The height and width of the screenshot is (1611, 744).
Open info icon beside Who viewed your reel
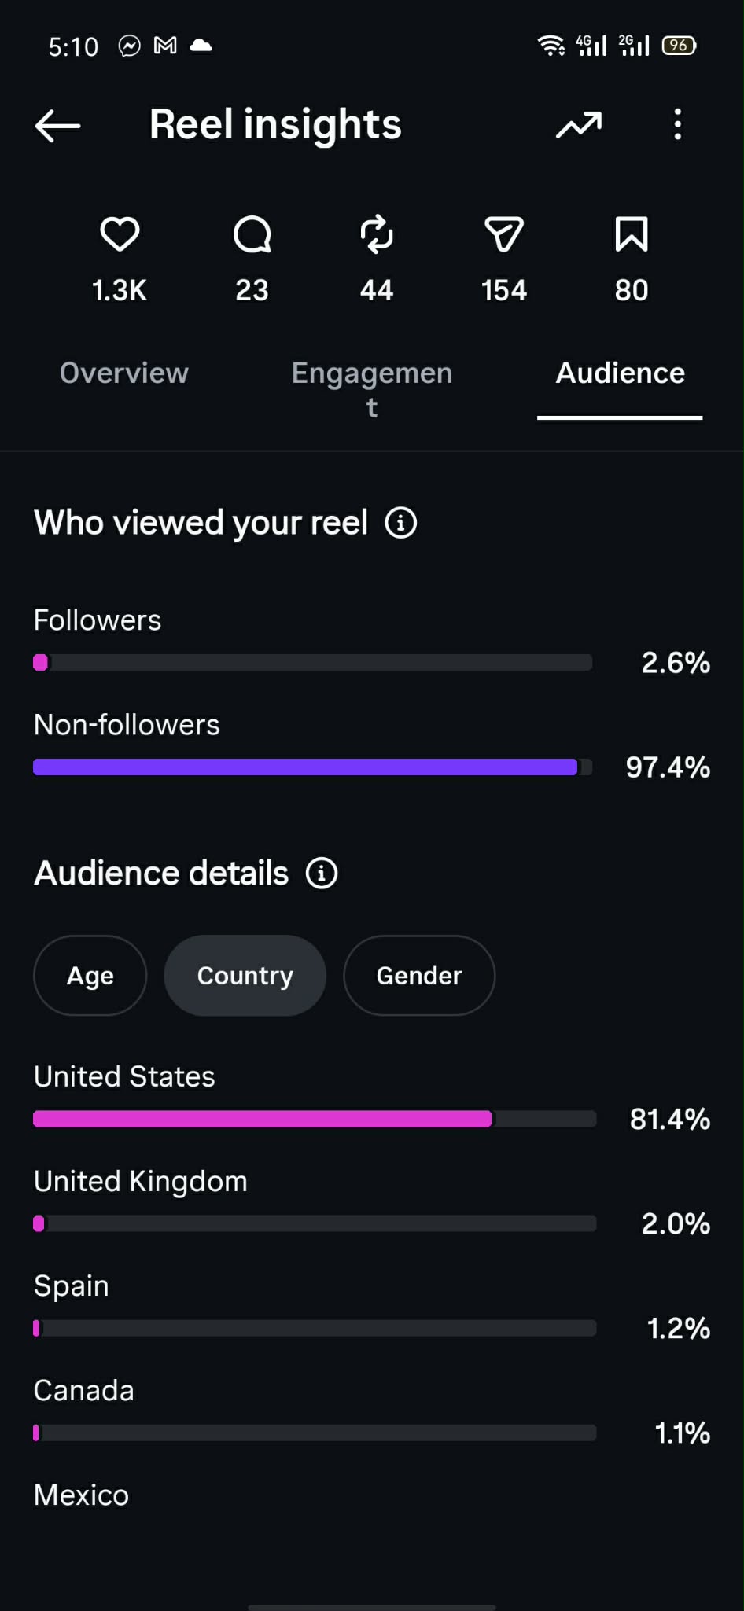pos(401,523)
